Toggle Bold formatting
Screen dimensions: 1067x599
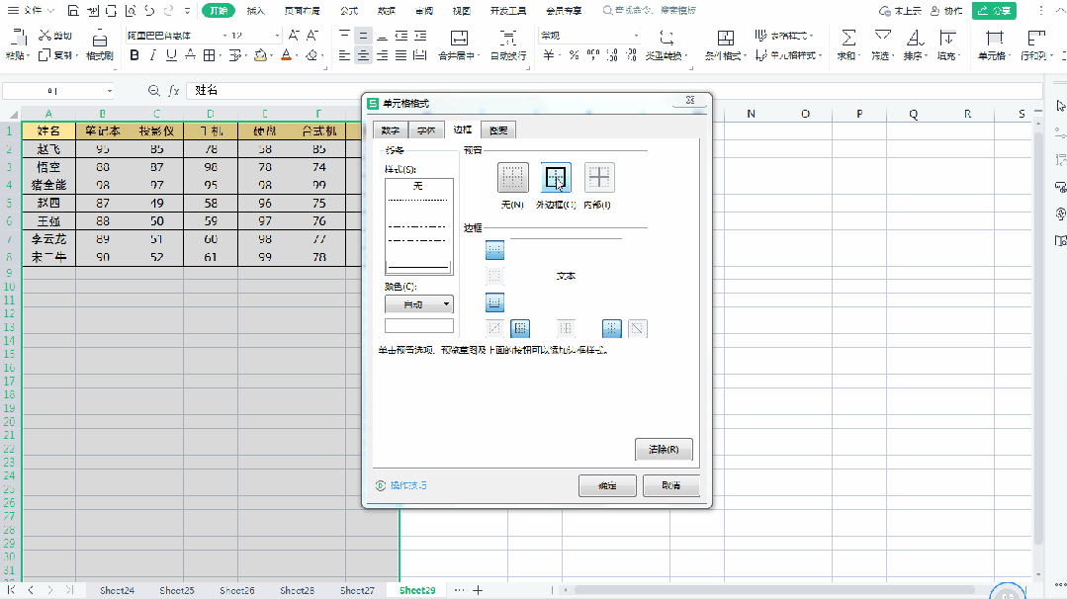pyautogui.click(x=134, y=55)
